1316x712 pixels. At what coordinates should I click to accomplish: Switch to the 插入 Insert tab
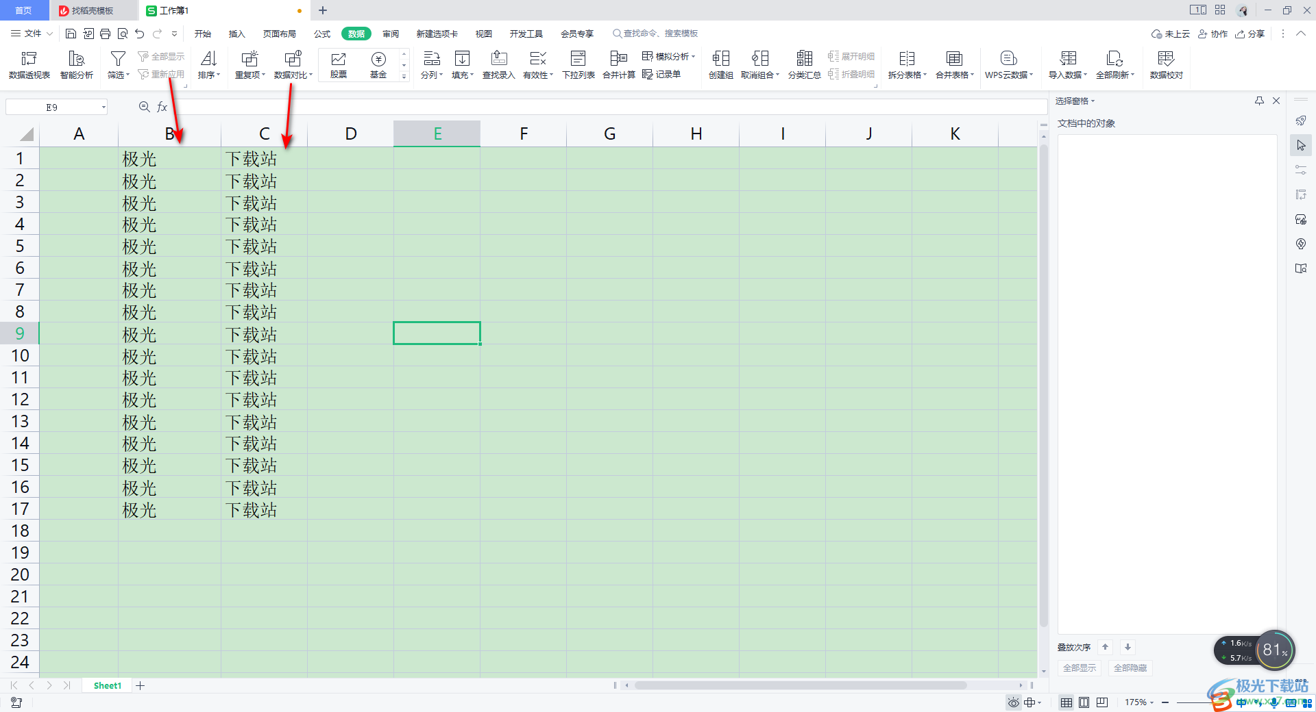coord(236,34)
